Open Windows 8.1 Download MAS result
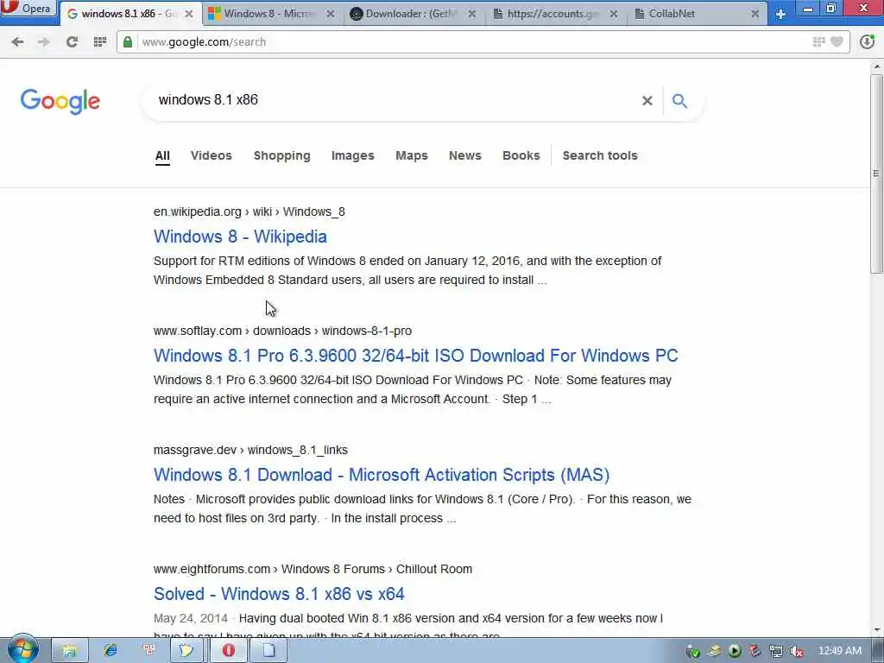884x663 pixels. [382, 475]
